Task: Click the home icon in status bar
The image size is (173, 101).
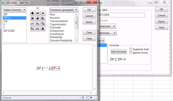Action: 83,97
